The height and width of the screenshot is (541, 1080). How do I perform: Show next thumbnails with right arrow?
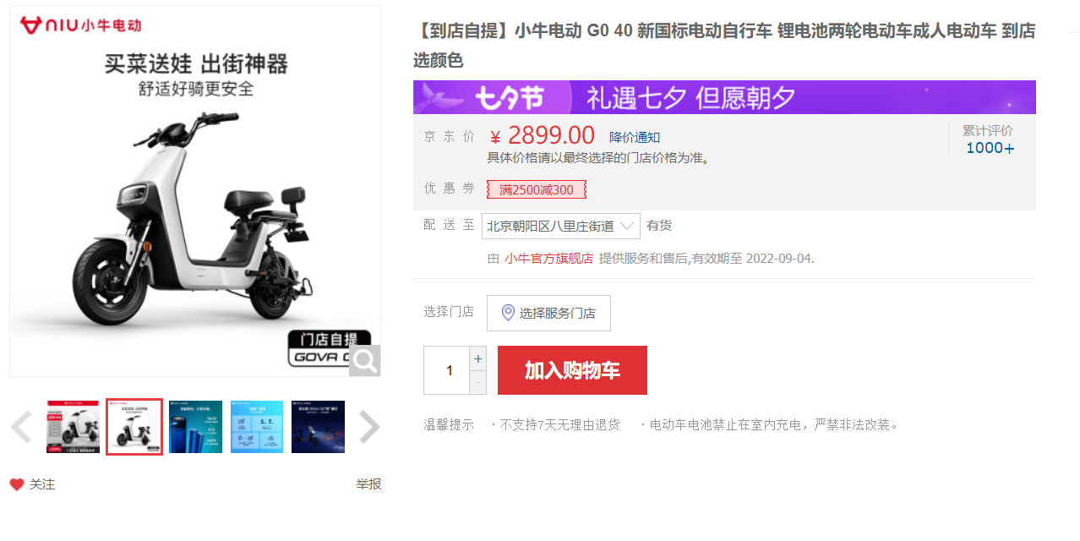[369, 427]
